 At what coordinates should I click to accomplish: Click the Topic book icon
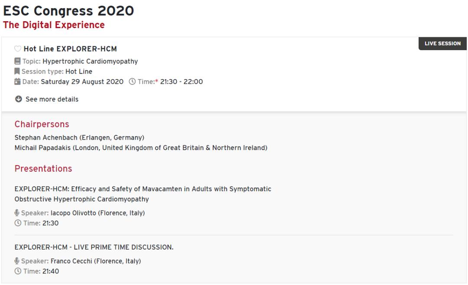click(17, 61)
